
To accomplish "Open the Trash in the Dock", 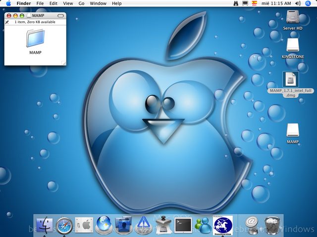I will coord(272,225).
